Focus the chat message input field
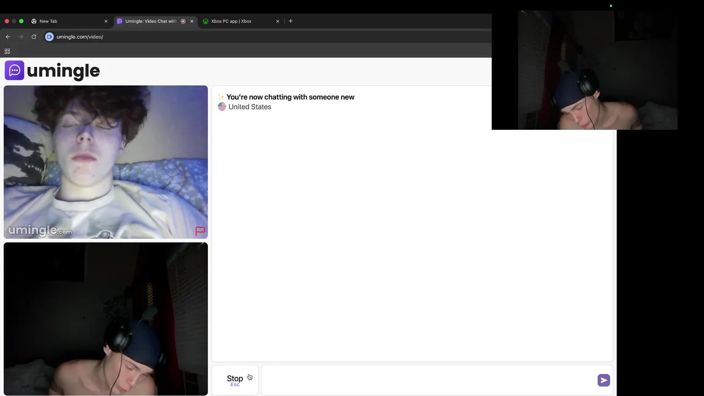The image size is (704, 396). [429, 380]
